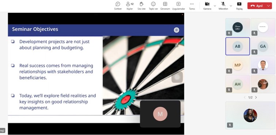Select the dark circle avatar participant tile

(238, 27)
